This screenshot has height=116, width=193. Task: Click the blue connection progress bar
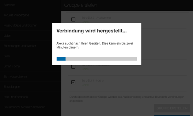click(96, 59)
